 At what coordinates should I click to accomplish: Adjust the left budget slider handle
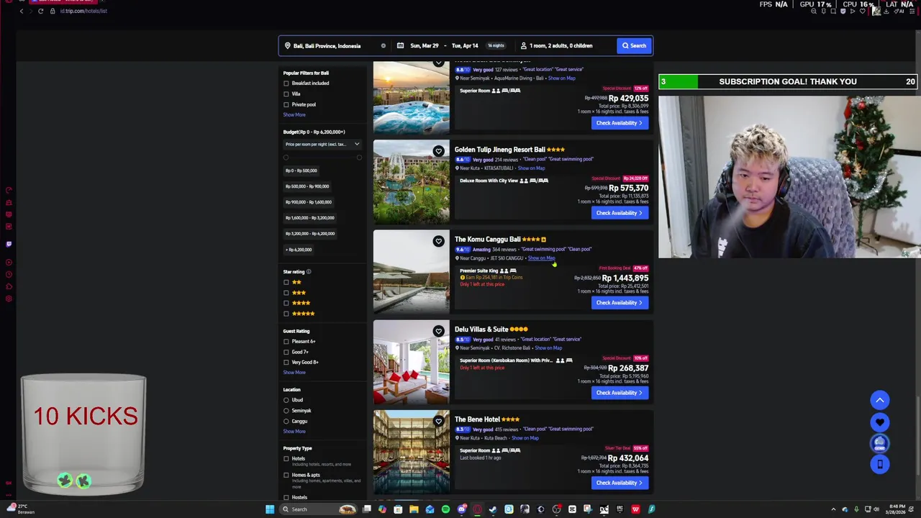(286, 158)
